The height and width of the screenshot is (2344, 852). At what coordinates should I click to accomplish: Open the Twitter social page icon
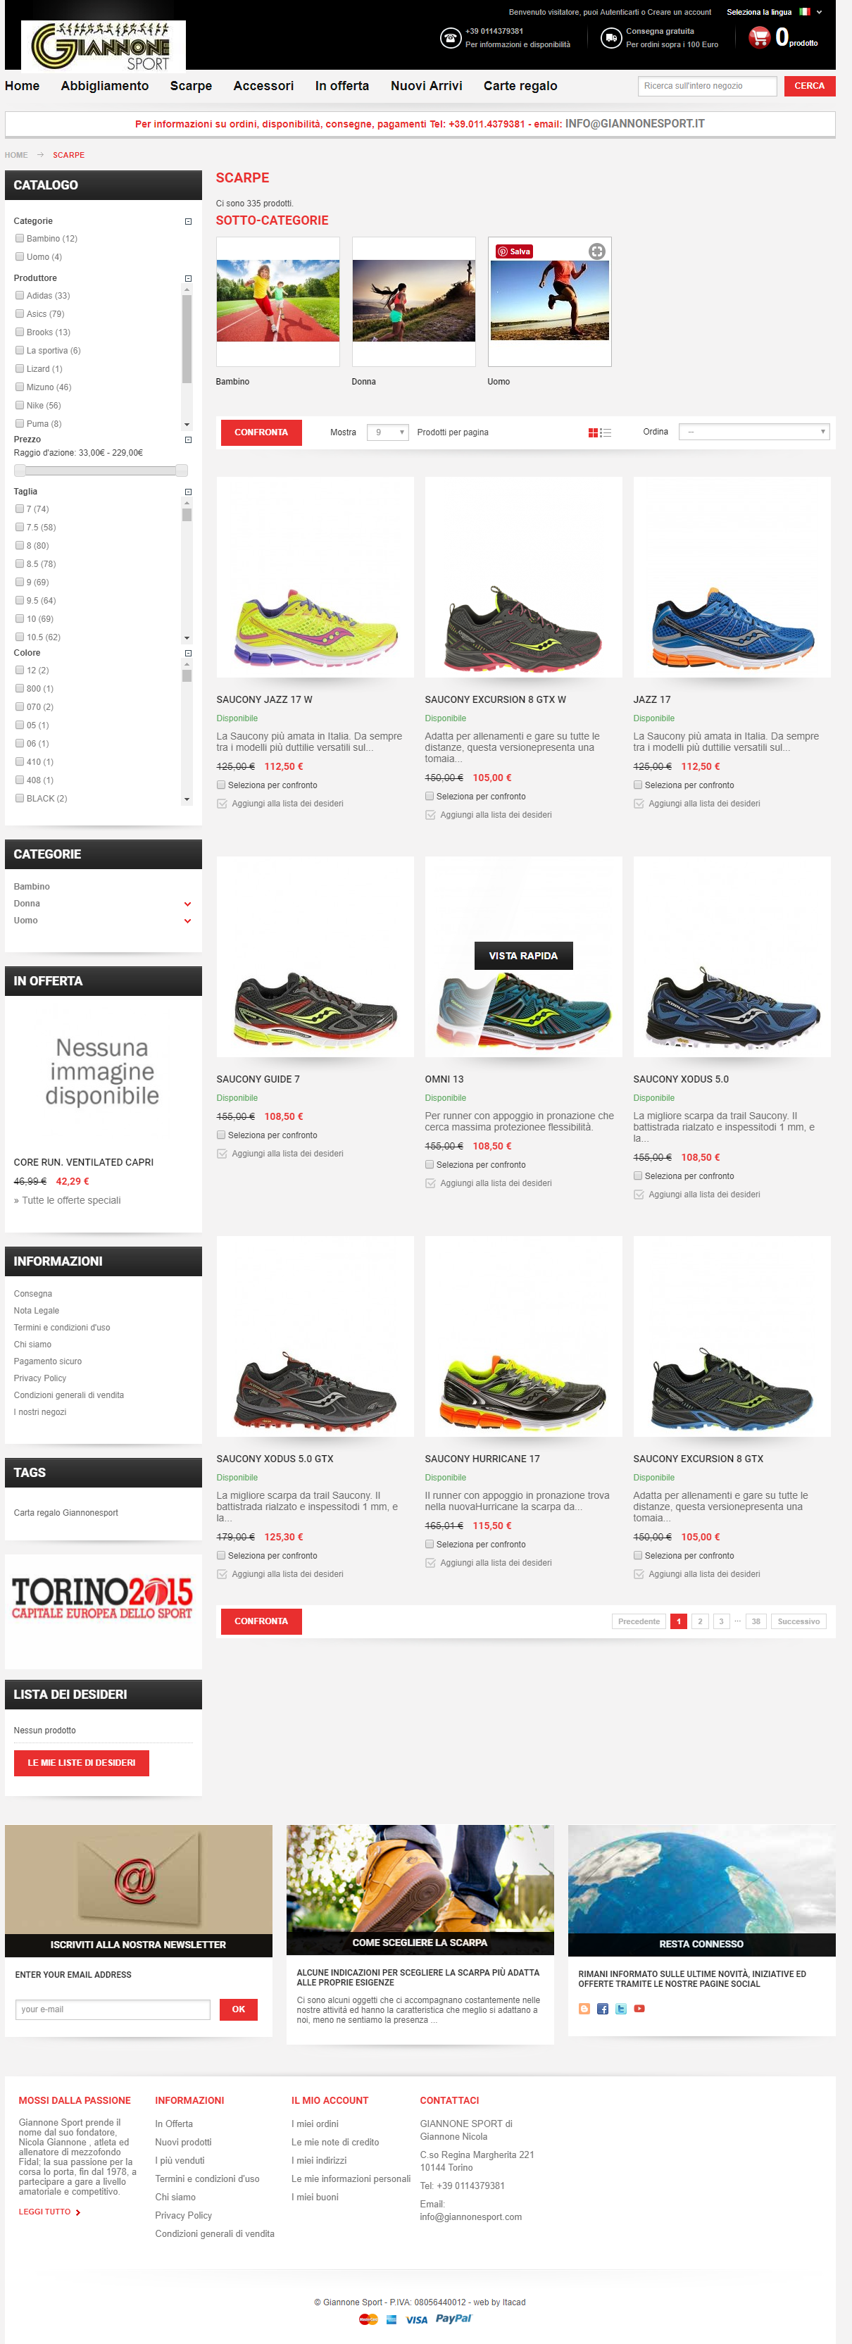[621, 2008]
